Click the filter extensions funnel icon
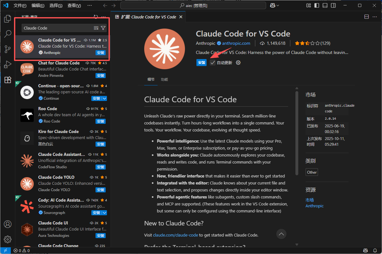The image size is (382, 254). tap(103, 28)
